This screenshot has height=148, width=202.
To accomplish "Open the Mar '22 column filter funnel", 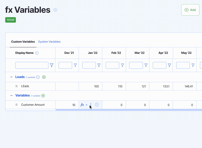I will click(146, 65).
